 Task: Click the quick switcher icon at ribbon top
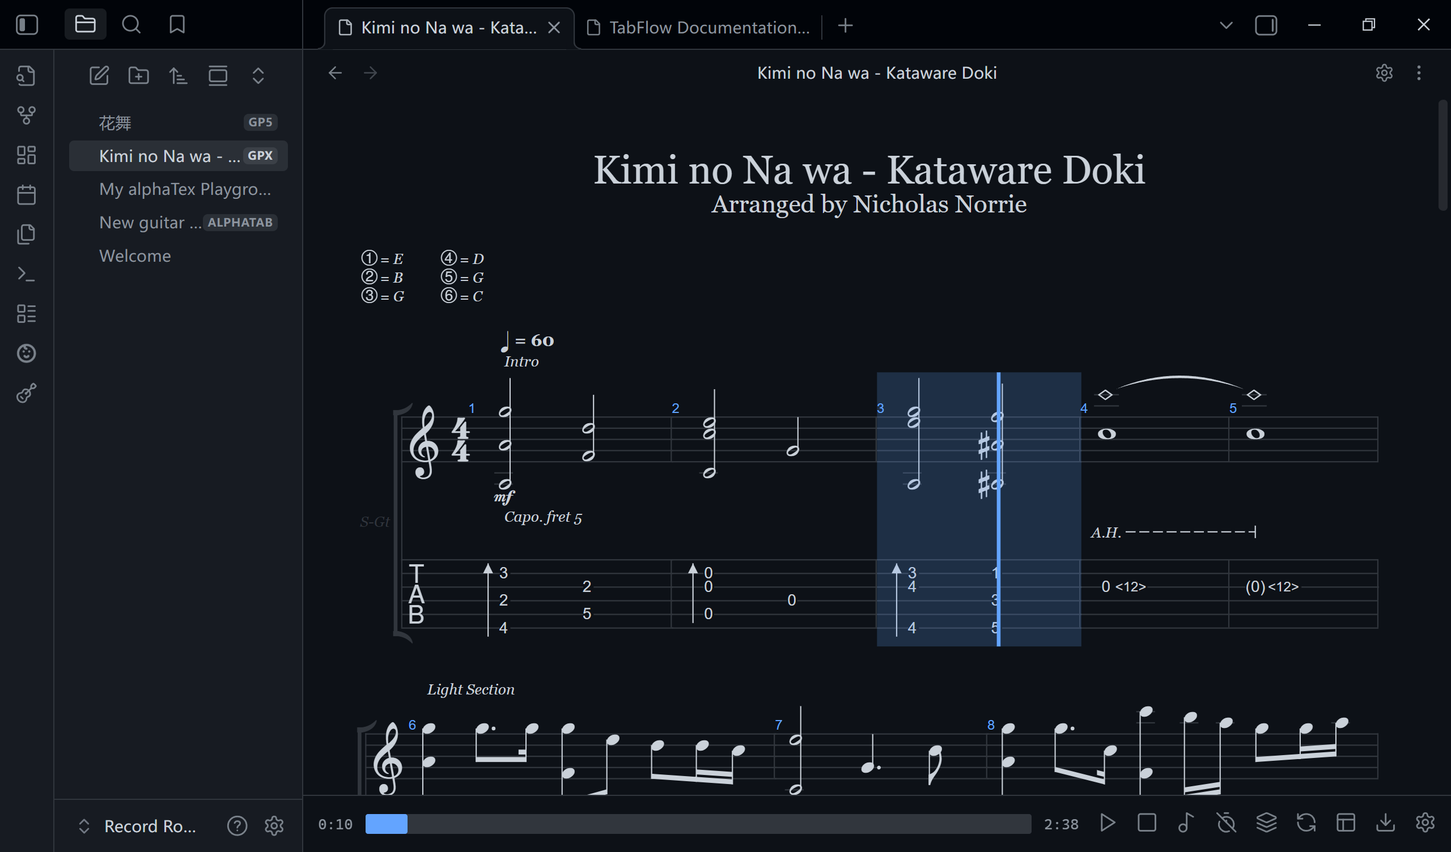[x=27, y=76]
